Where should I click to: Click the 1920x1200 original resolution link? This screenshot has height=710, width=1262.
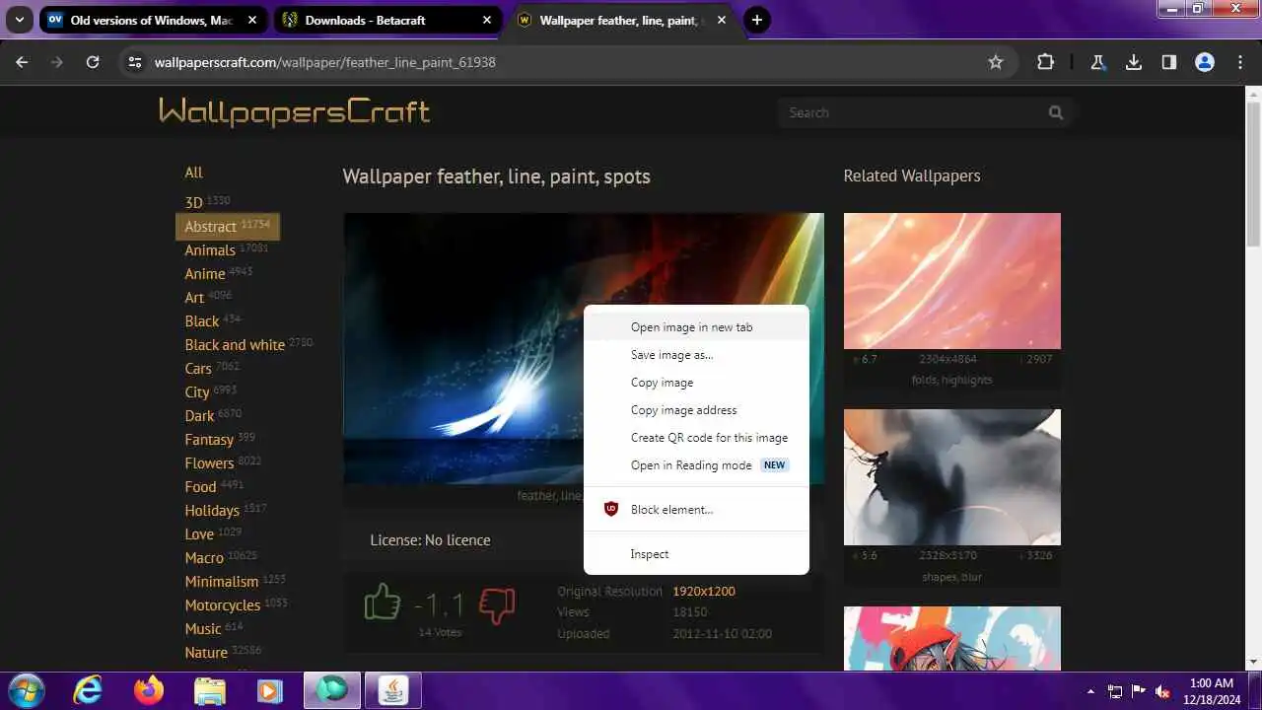(x=704, y=592)
